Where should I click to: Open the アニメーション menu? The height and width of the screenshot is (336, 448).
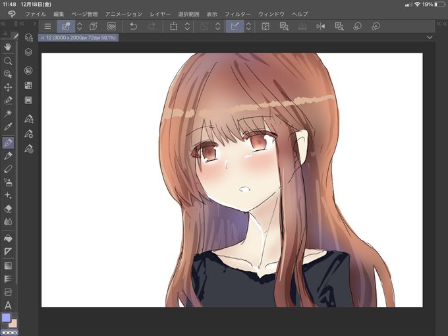(123, 14)
